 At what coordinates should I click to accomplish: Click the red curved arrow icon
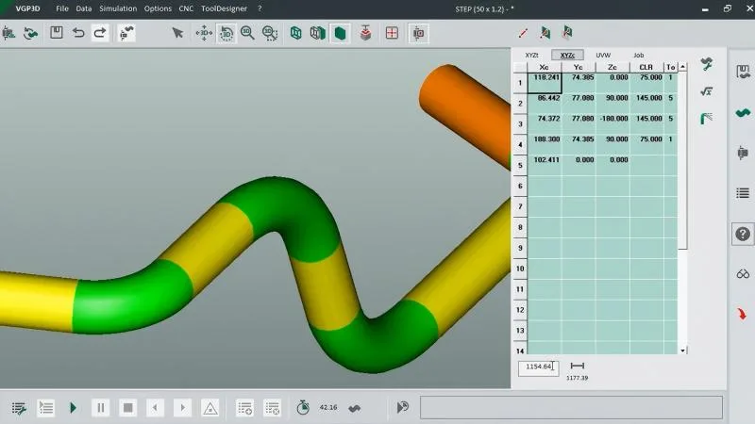[x=743, y=314]
